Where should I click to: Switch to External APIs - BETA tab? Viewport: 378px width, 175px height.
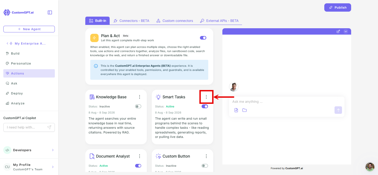tap(219, 21)
